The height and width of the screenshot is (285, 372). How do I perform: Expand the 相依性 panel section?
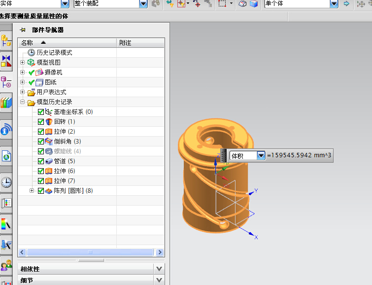[159, 269]
